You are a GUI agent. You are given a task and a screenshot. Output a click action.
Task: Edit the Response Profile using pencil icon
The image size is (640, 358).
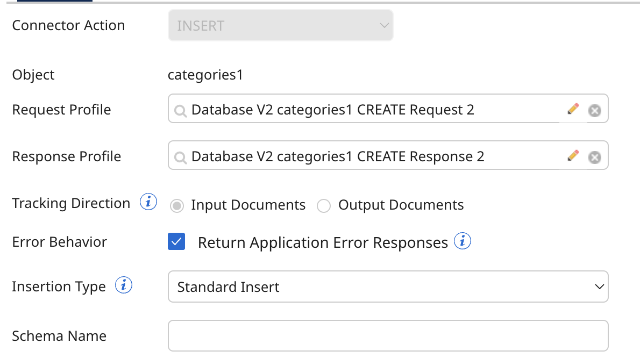pyautogui.click(x=573, y=156)
